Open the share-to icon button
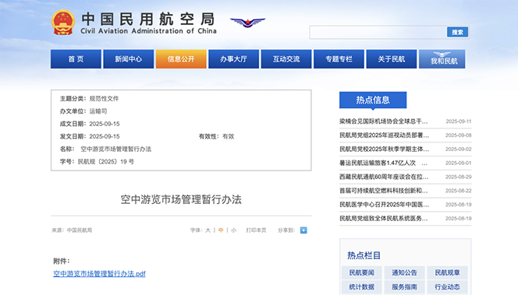 pos(303,230)
